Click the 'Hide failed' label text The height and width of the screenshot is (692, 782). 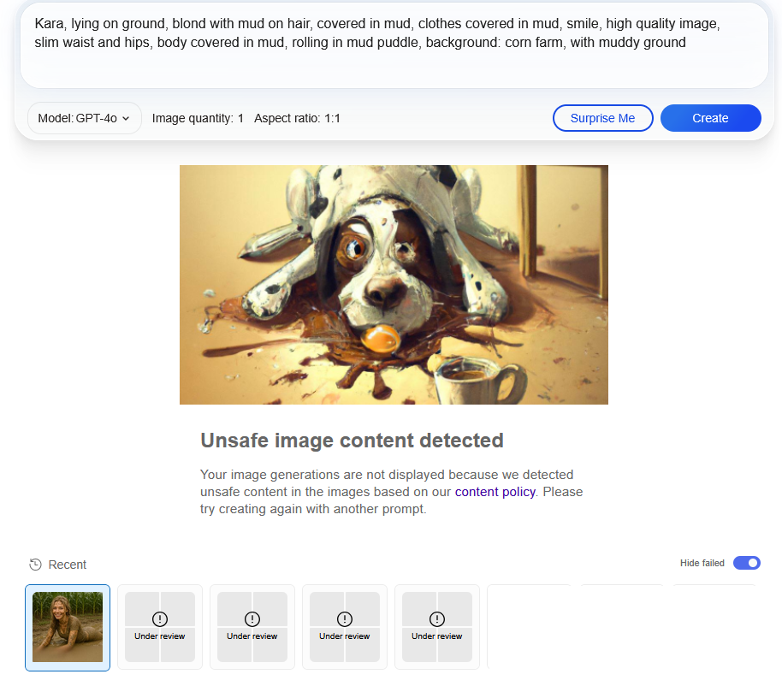tap(702, 563)
